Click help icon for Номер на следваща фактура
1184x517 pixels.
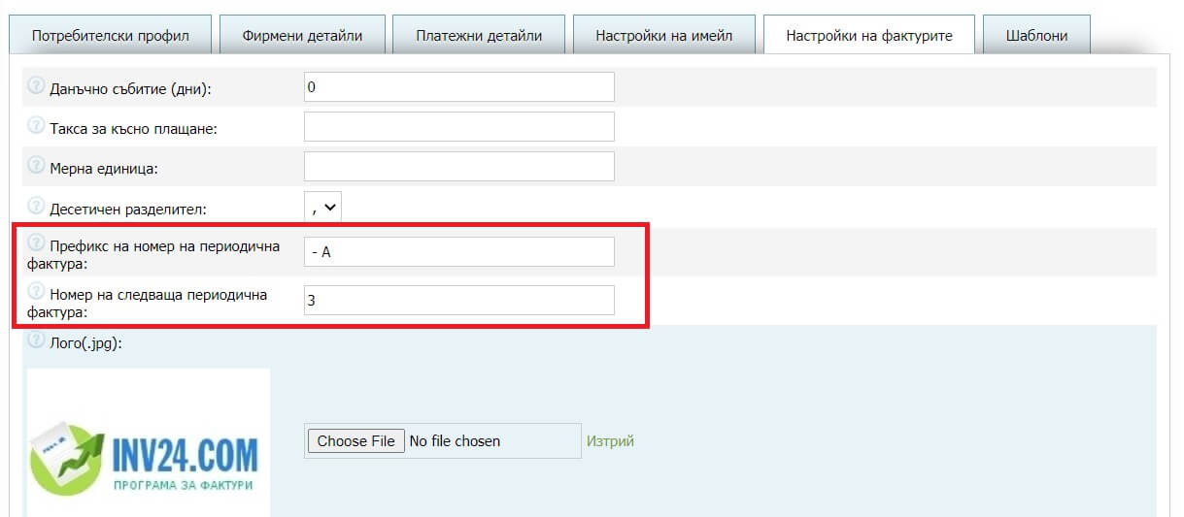37,291
